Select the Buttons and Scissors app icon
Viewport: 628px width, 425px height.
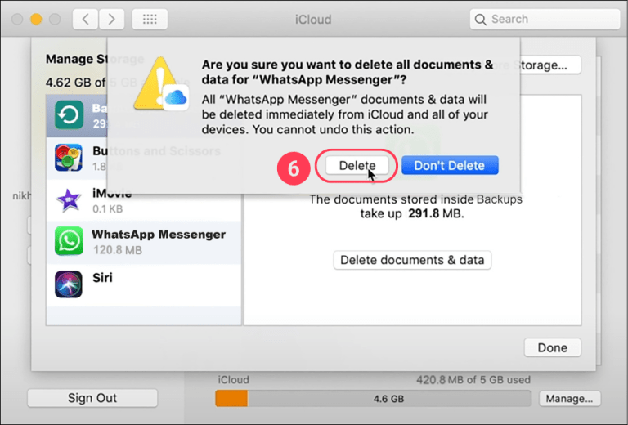pos(69,157)
